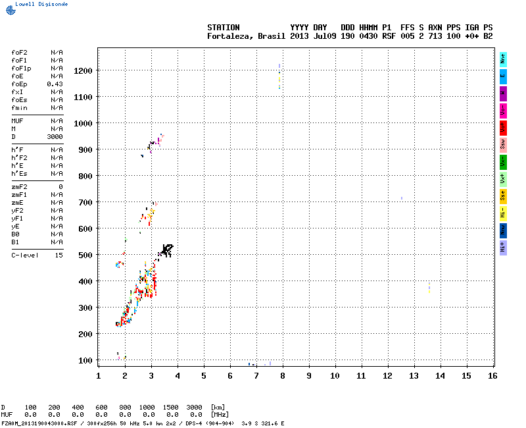The height and width of the screenshot is (428, 526).
Task: Select the cyan NNE legend swatch
Action: tap(503, 59)
